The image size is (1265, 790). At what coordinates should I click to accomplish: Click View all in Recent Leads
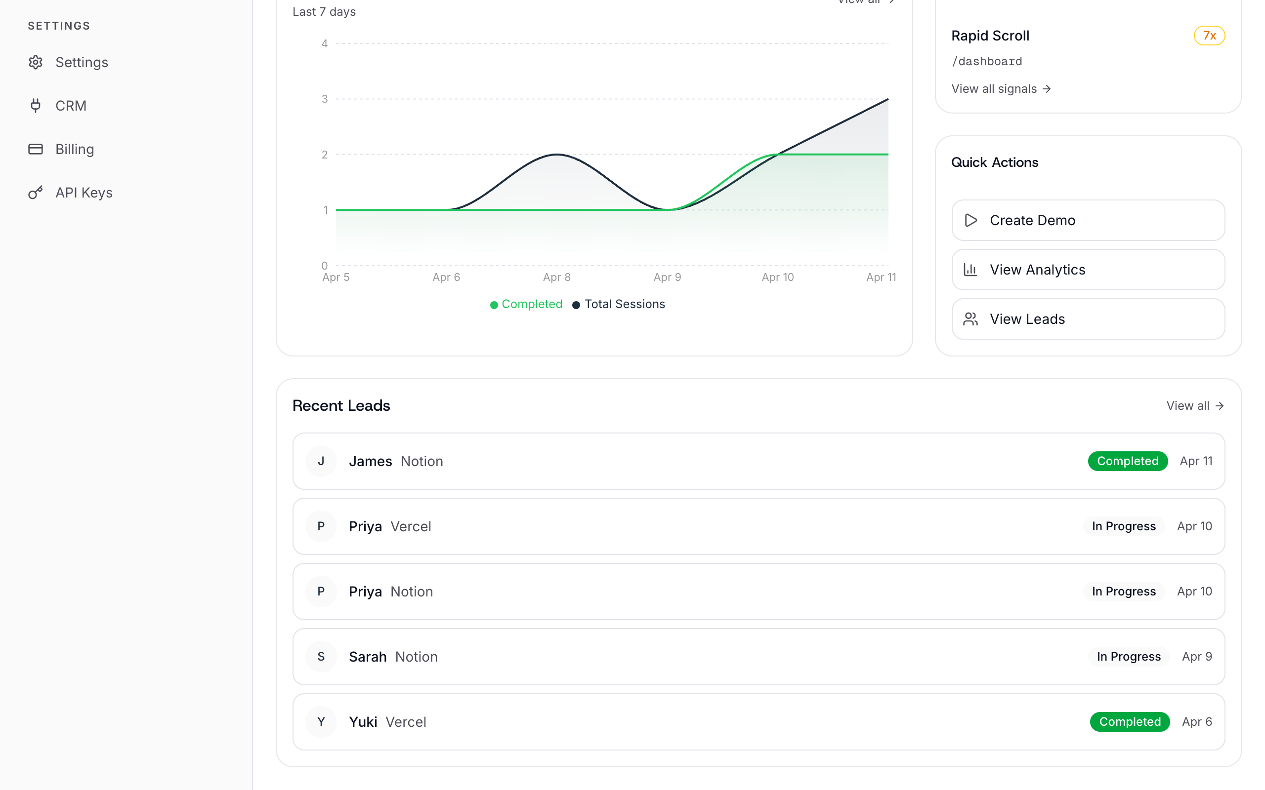pos(1195,405)
